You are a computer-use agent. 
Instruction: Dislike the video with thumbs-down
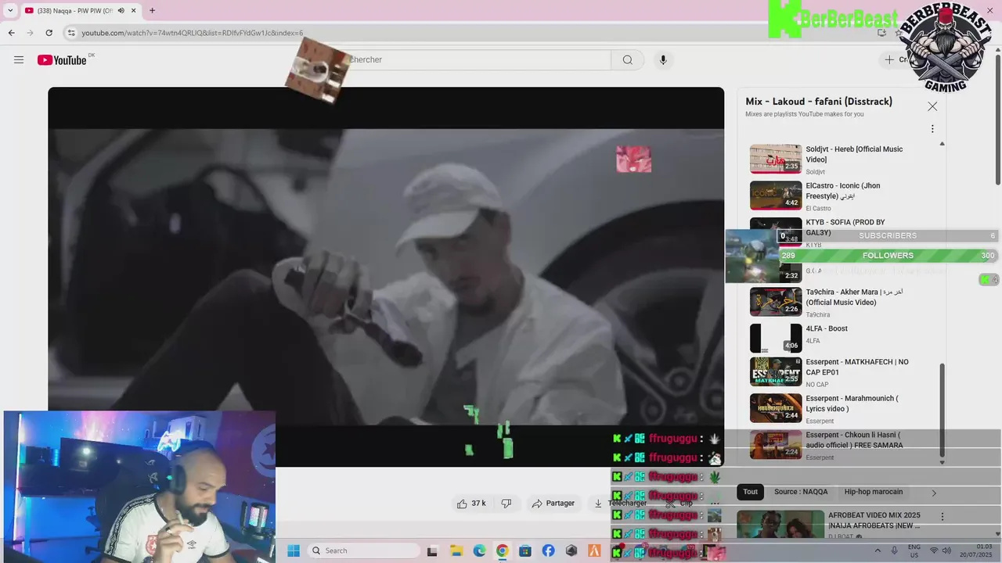pyautogui.click(x=506, y=504)
